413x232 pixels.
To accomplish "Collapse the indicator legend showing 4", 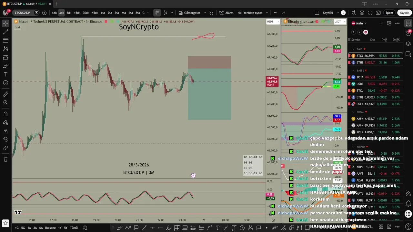I will pyautogui.click(x=17, y=27).
